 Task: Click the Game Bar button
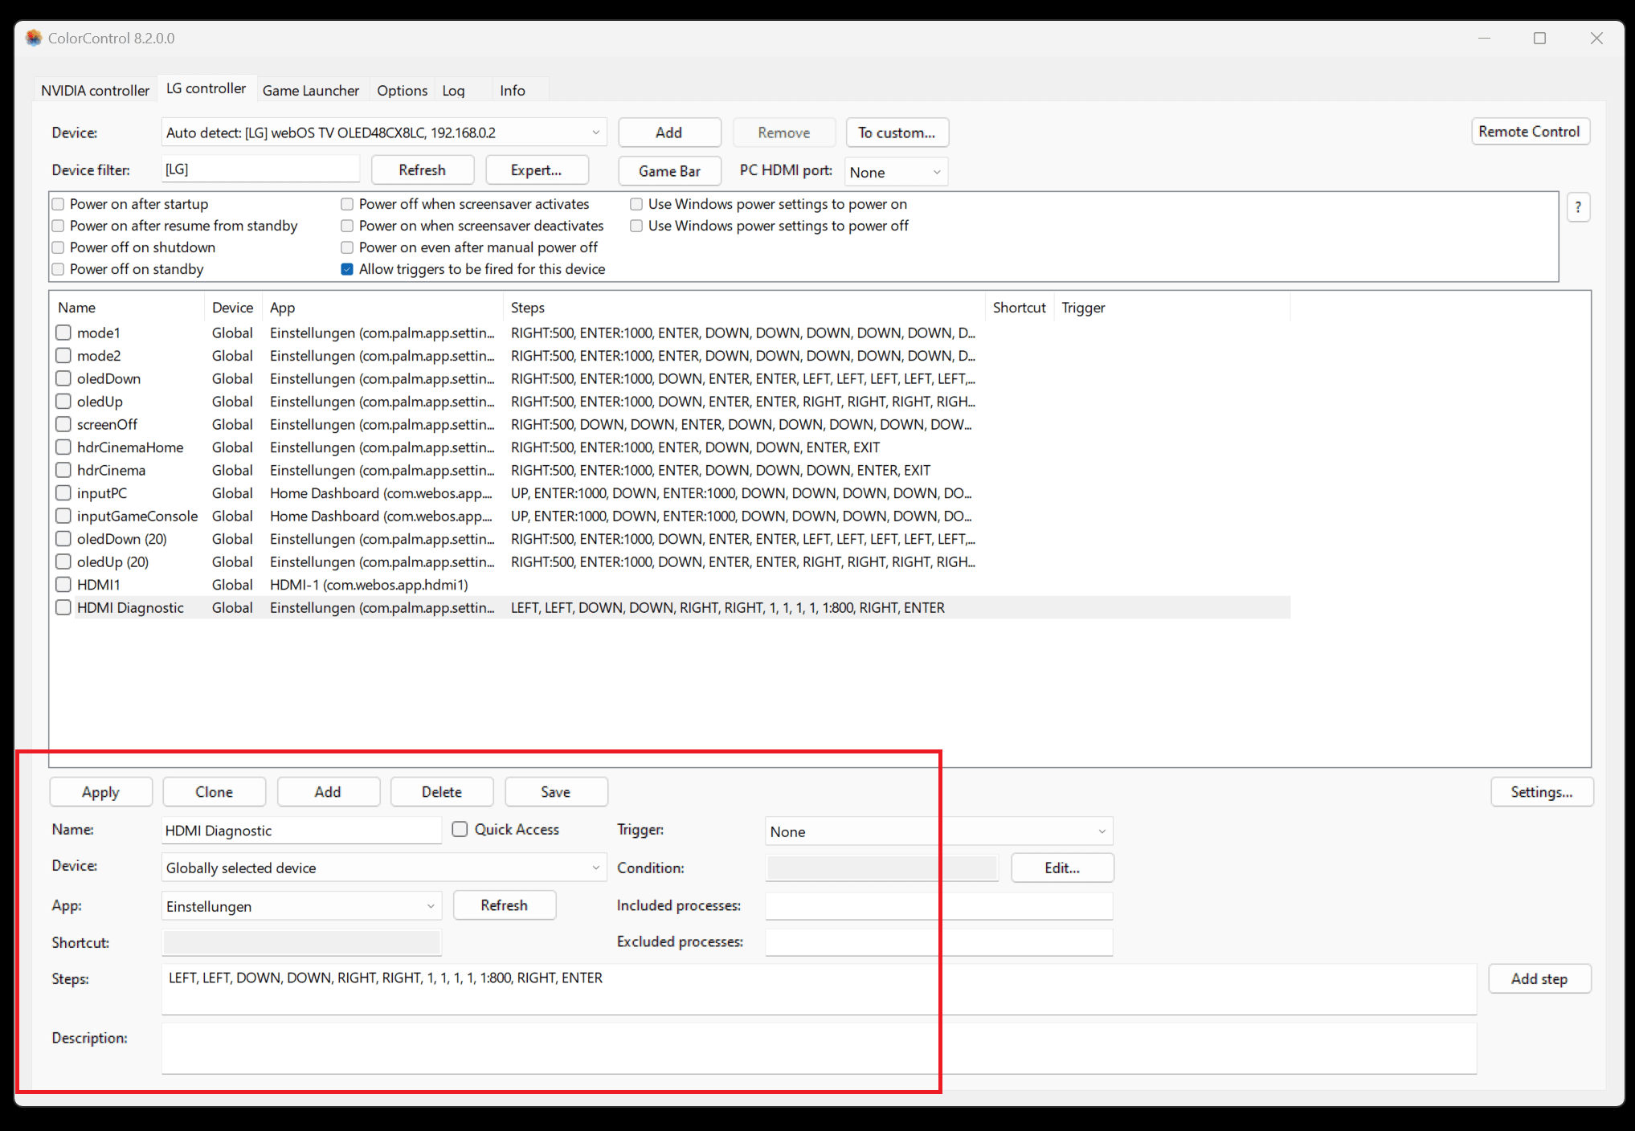(669, 171)
